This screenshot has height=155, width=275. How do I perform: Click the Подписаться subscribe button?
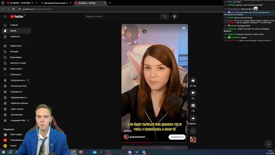[x=177, y=137]
